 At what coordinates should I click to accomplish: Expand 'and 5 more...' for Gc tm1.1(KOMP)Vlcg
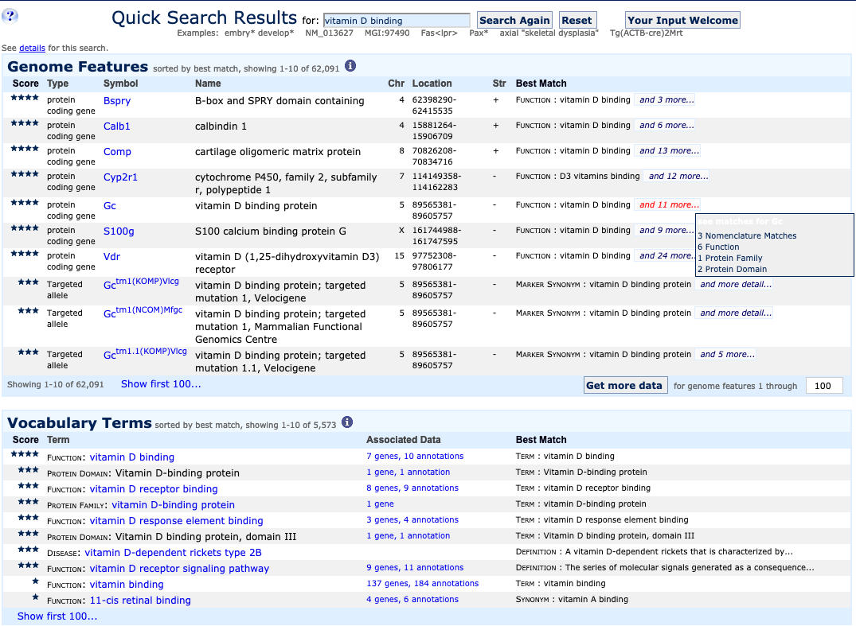pos(727,355)
